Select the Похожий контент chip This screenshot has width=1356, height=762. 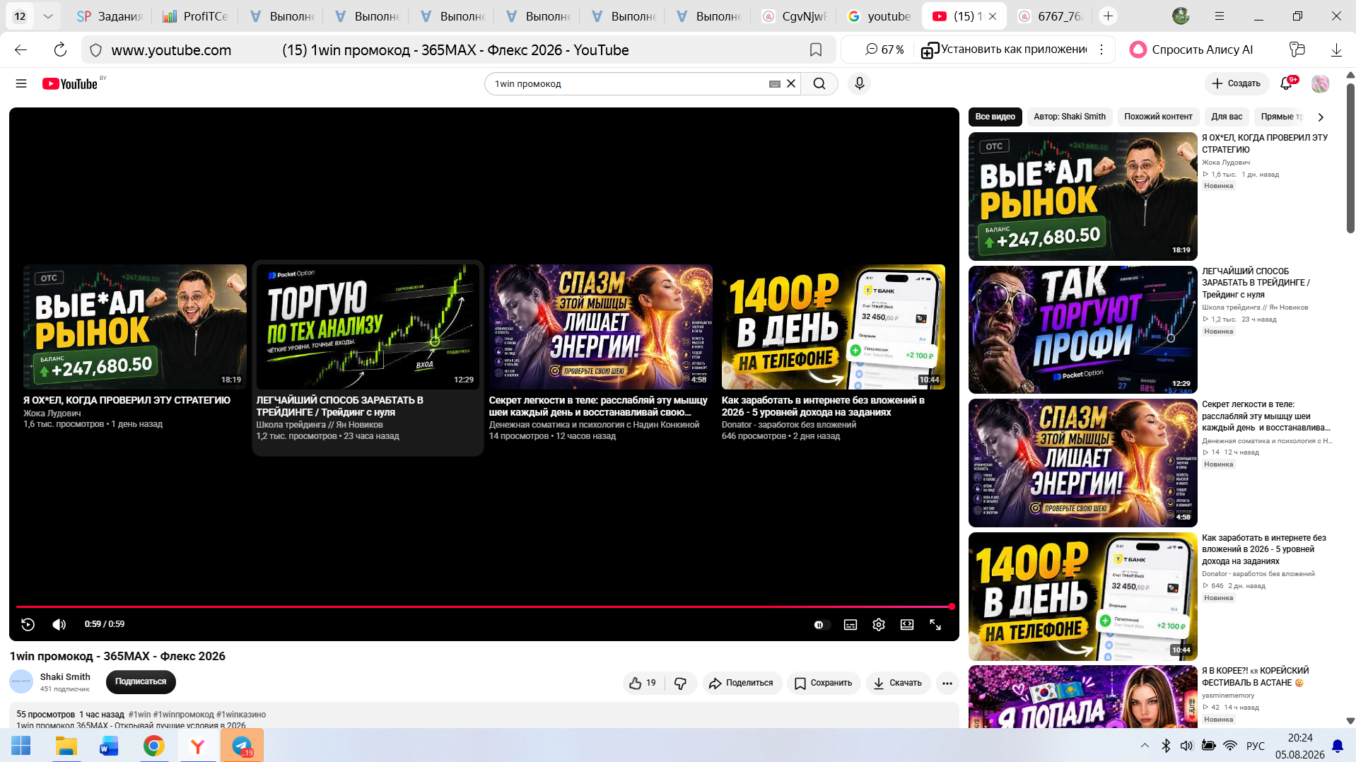1158,117
